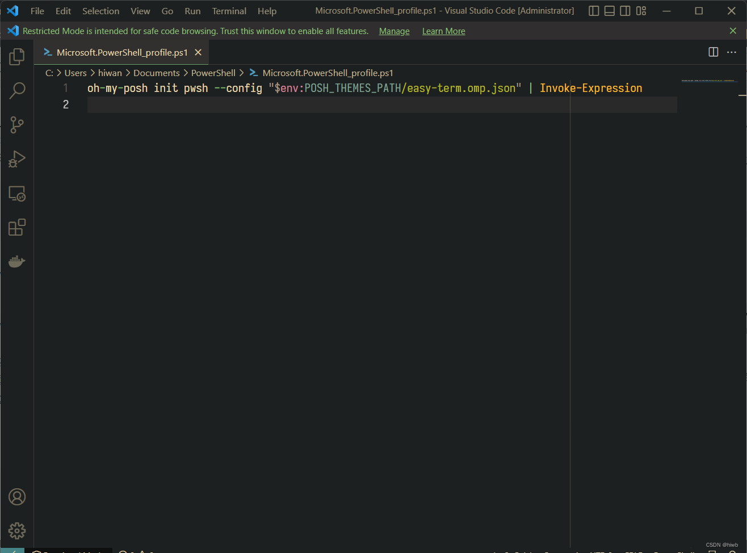Click the --config parameter text
747x553 pixels.
tap(238, 88)
